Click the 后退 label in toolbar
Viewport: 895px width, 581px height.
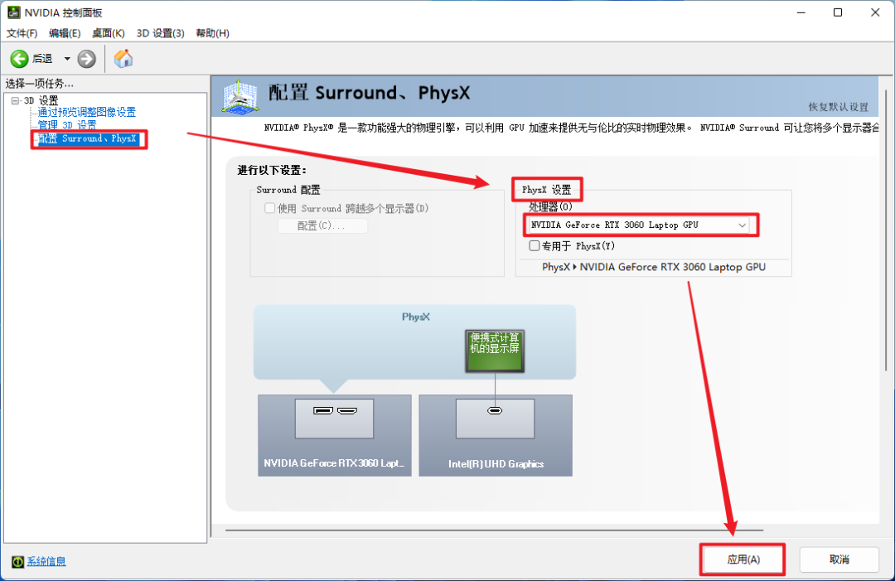[43, 59]
